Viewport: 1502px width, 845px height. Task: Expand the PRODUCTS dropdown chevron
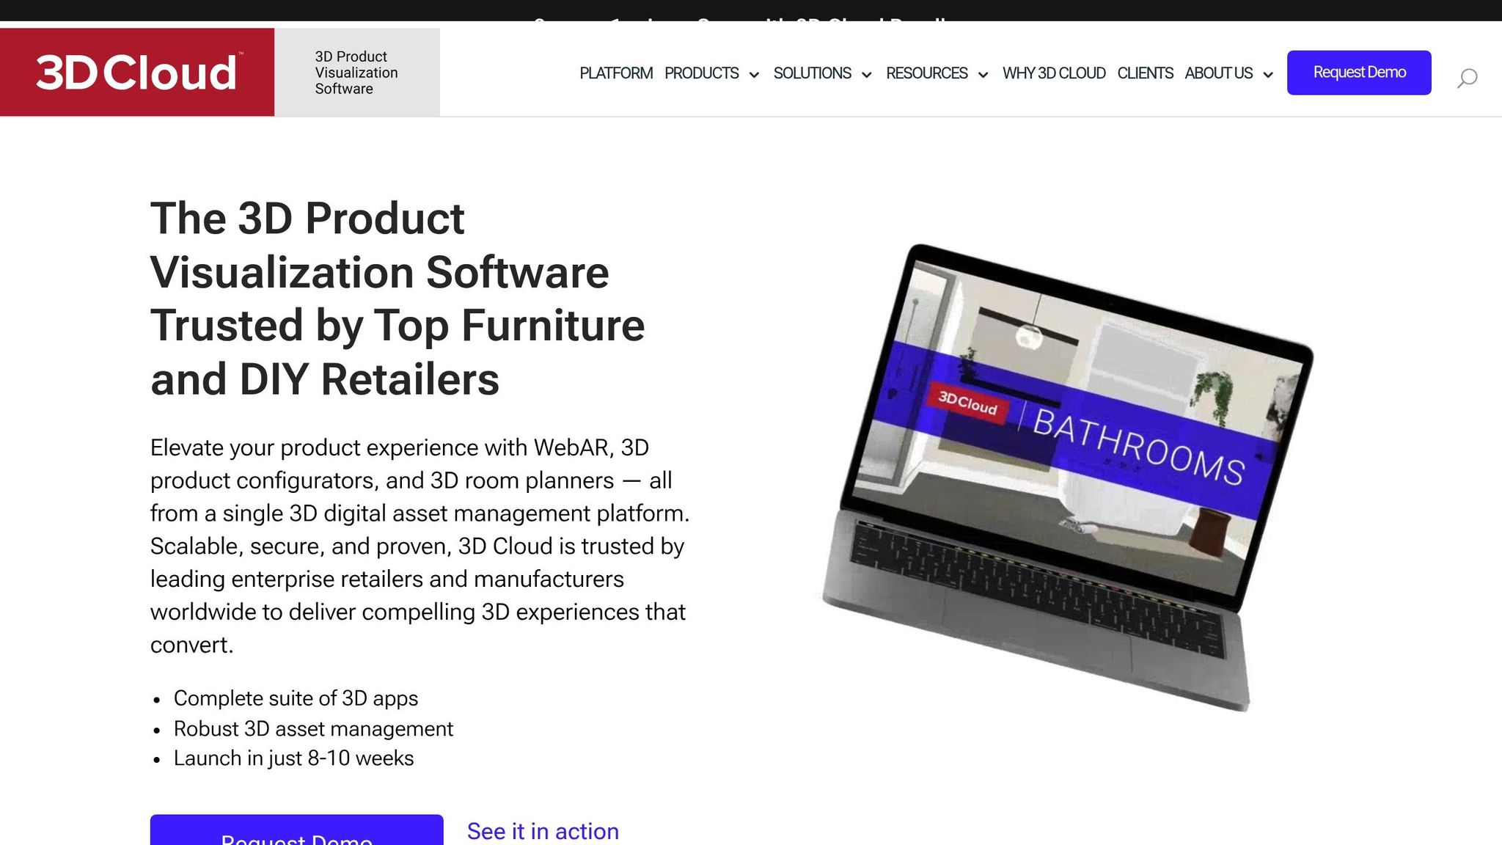pos(754,75)
